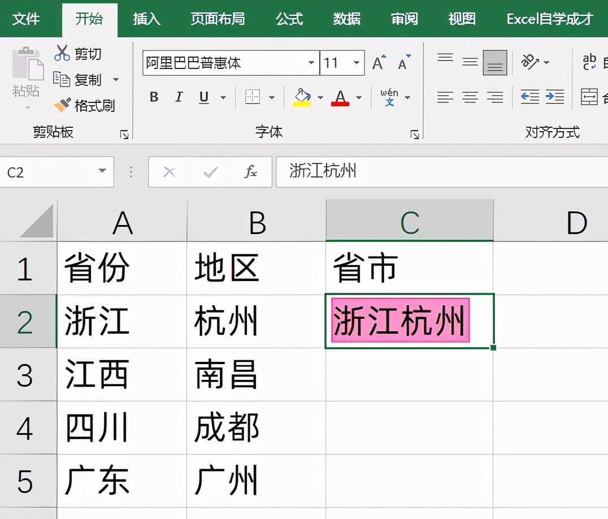The image size is (608, 519).
Task: Click the merge cells icon
Action: [589, 97]
